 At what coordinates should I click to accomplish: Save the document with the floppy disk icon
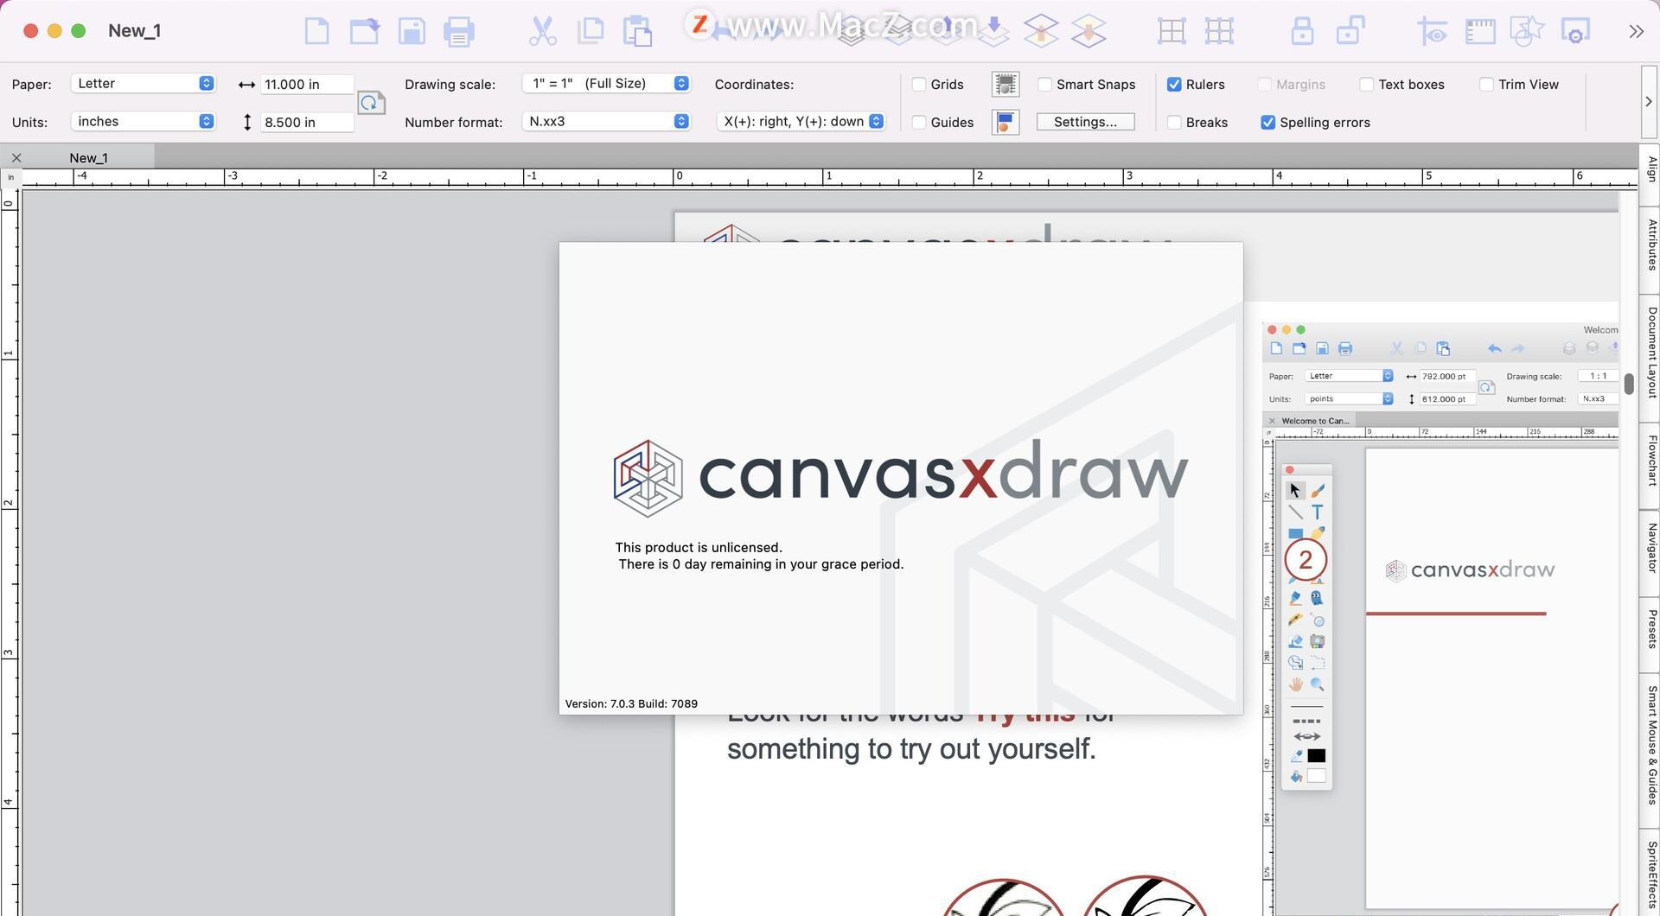tap(412, 31)
